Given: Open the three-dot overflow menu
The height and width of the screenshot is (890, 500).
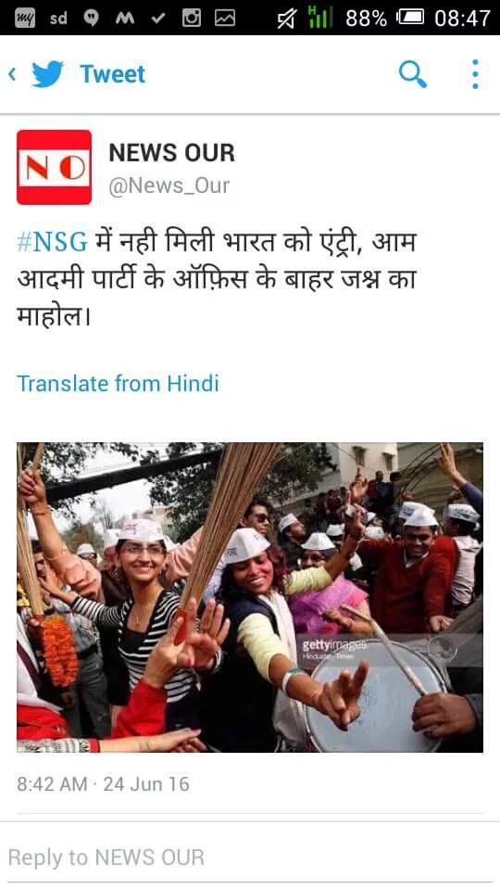Looking at the screenshot, I should click(x=475, y=74).
